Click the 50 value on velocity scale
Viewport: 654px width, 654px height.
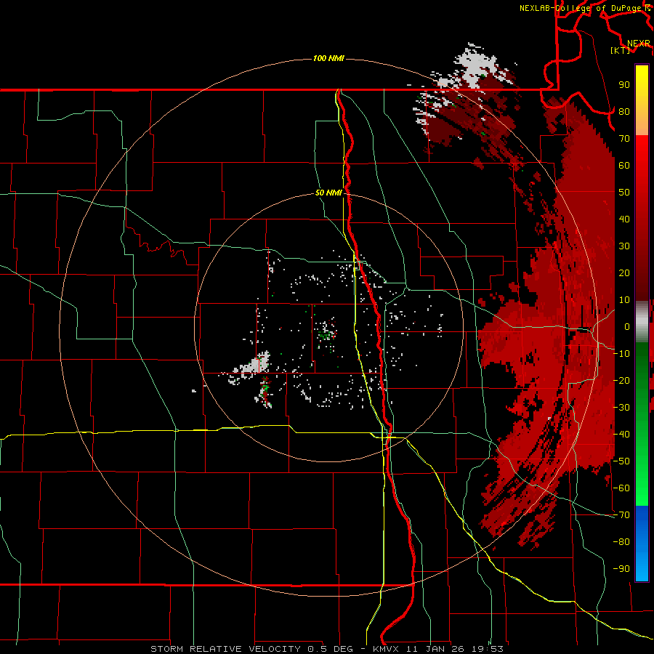[624, 193]
